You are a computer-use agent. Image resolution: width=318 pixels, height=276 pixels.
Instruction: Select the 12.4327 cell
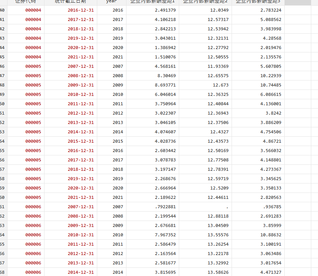205,132
